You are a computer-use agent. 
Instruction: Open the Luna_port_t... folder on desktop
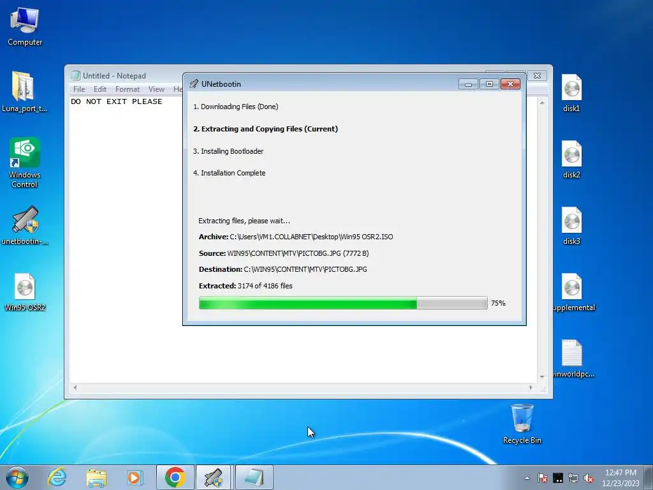[24, 92]
